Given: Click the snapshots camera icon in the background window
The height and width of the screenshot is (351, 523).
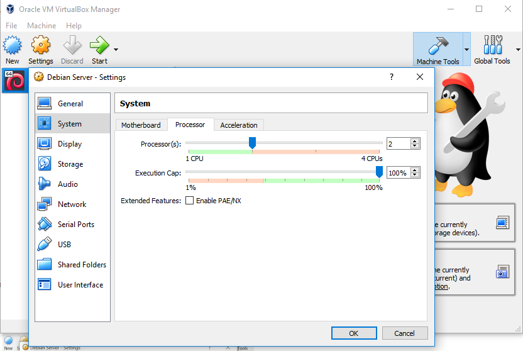Looking at the screenshot, I should coord(502,272).
